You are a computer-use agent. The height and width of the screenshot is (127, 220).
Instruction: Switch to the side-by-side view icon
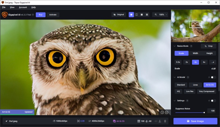click(x=142, y=15)
